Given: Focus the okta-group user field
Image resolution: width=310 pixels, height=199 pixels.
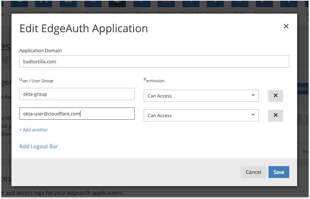Looking at the screenshot, I should [77, 94].
